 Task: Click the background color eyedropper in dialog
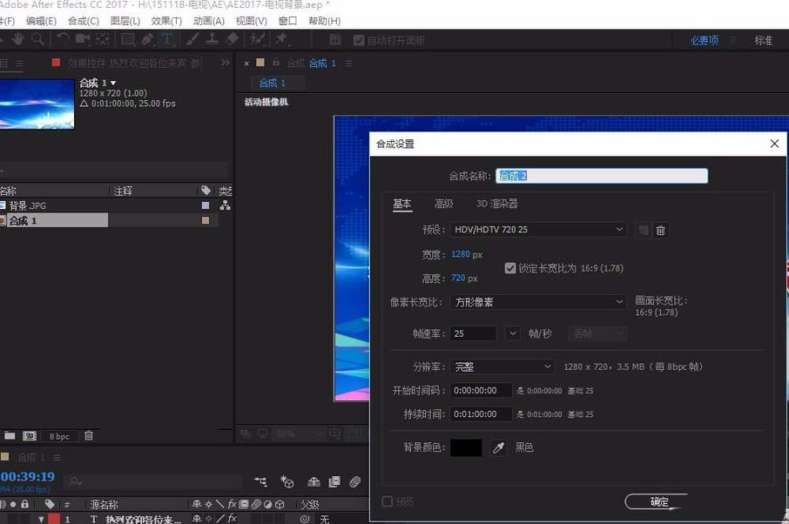pyautogui.click(x=498, y=447)
